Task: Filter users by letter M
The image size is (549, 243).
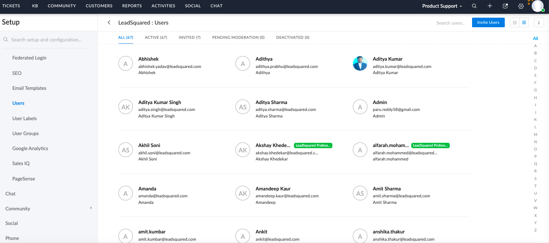Action: pos(535,134)
